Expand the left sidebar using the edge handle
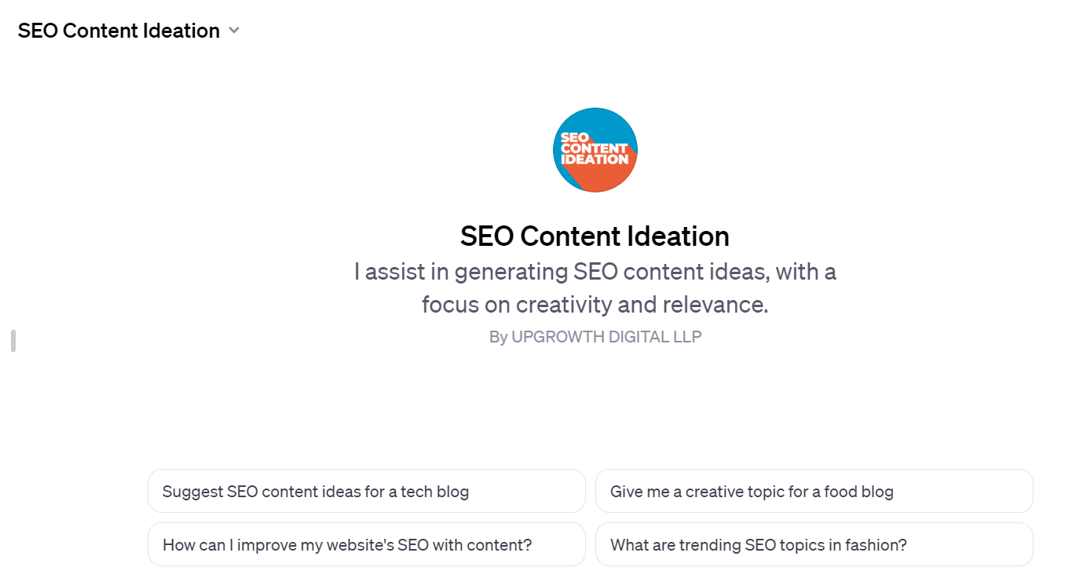 13,340
